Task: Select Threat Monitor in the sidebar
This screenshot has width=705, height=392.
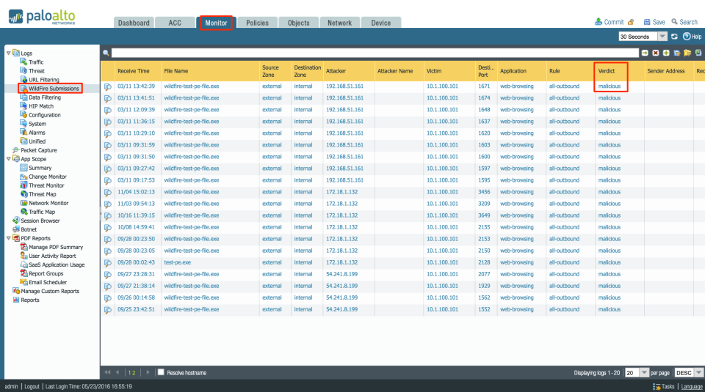Action: point(46,185)
